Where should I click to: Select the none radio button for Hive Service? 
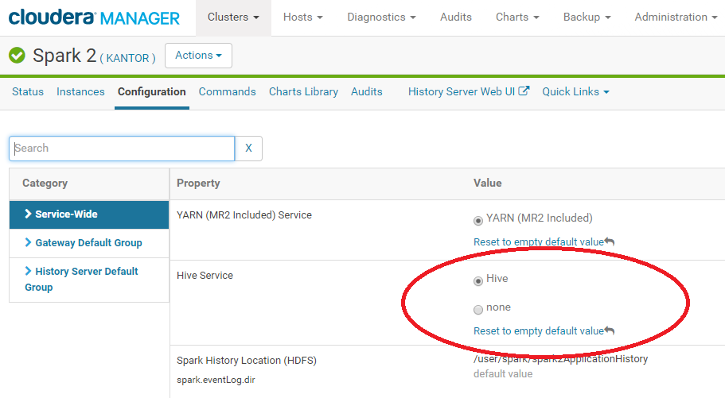click(478, 309)
